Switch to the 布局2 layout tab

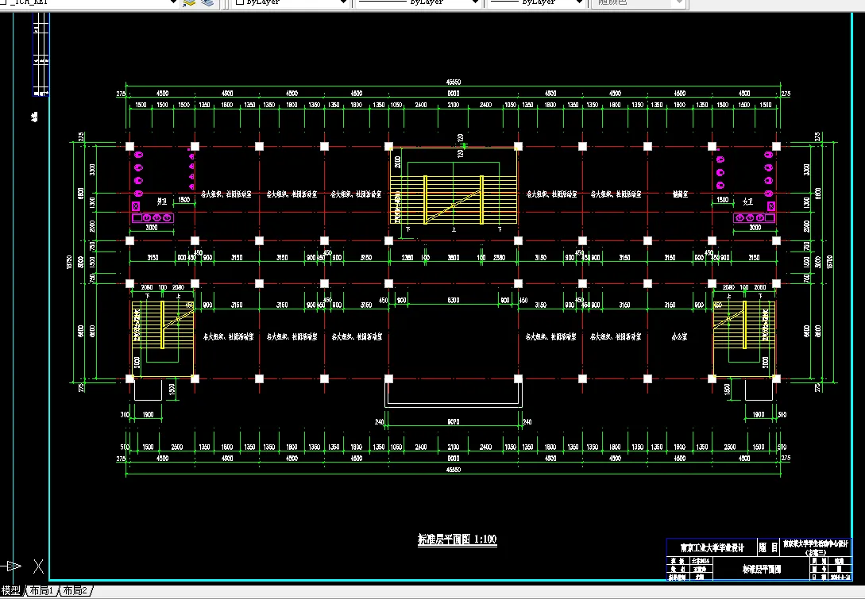click(75, 591)
